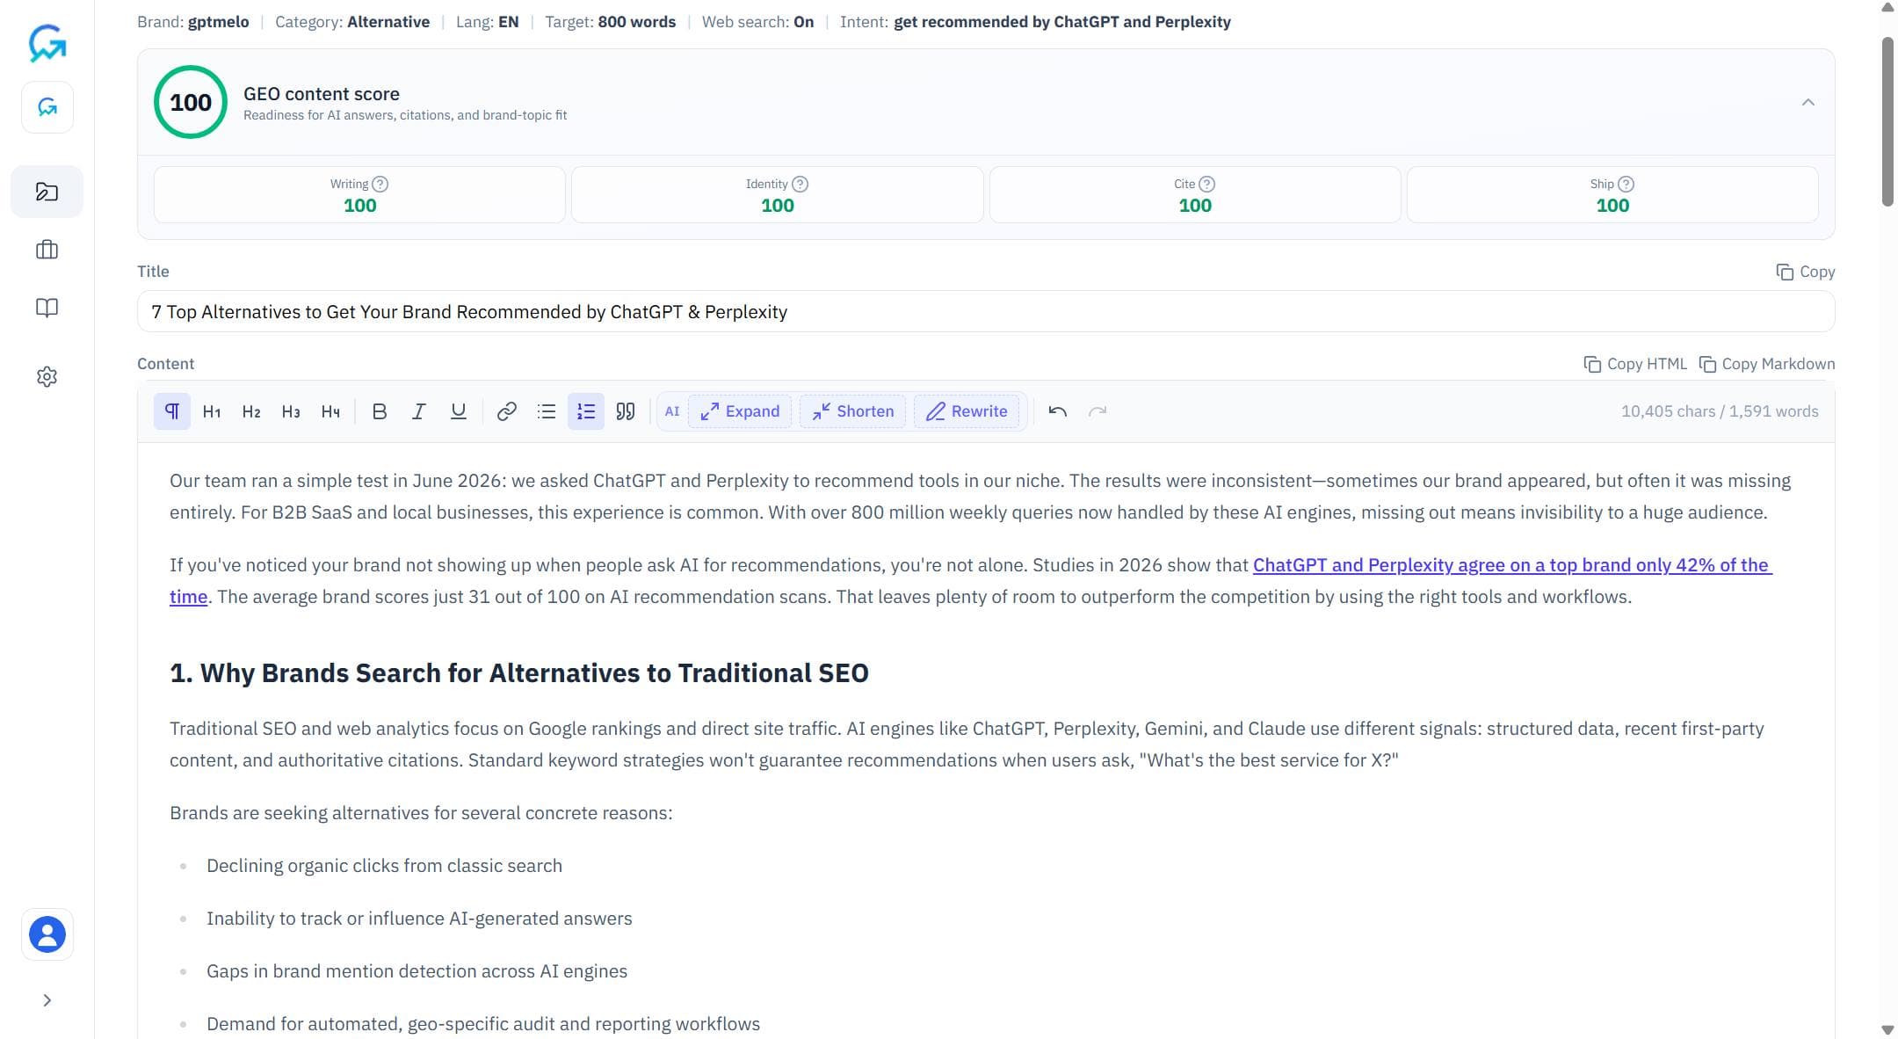Click the Ship score value 100
Image resolution: width=1898 pixels, height=1039 pixels.
tap(1612, 206)
